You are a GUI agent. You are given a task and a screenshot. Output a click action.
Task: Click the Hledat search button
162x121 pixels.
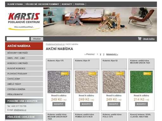(x=37, y=39)
